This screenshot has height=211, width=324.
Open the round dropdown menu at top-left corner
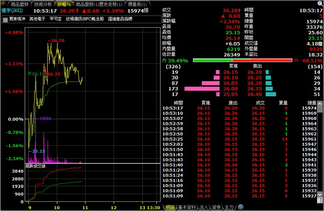tap(4, 4)
